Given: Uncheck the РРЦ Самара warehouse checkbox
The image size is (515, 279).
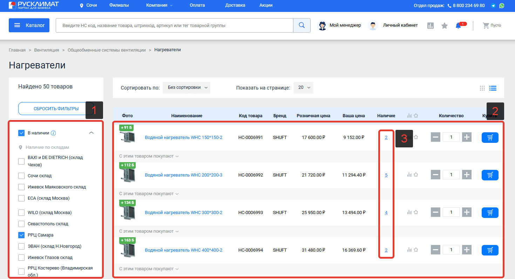Looking at the screenshot, I should [21, 235].
